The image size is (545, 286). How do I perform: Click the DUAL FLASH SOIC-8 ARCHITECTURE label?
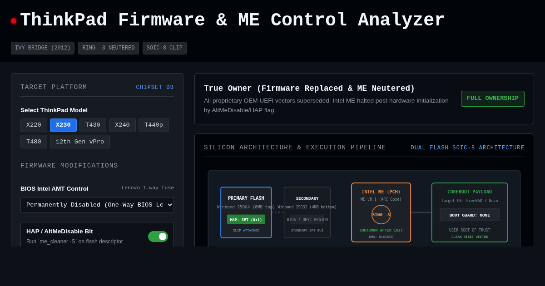(x=467, y=148)
